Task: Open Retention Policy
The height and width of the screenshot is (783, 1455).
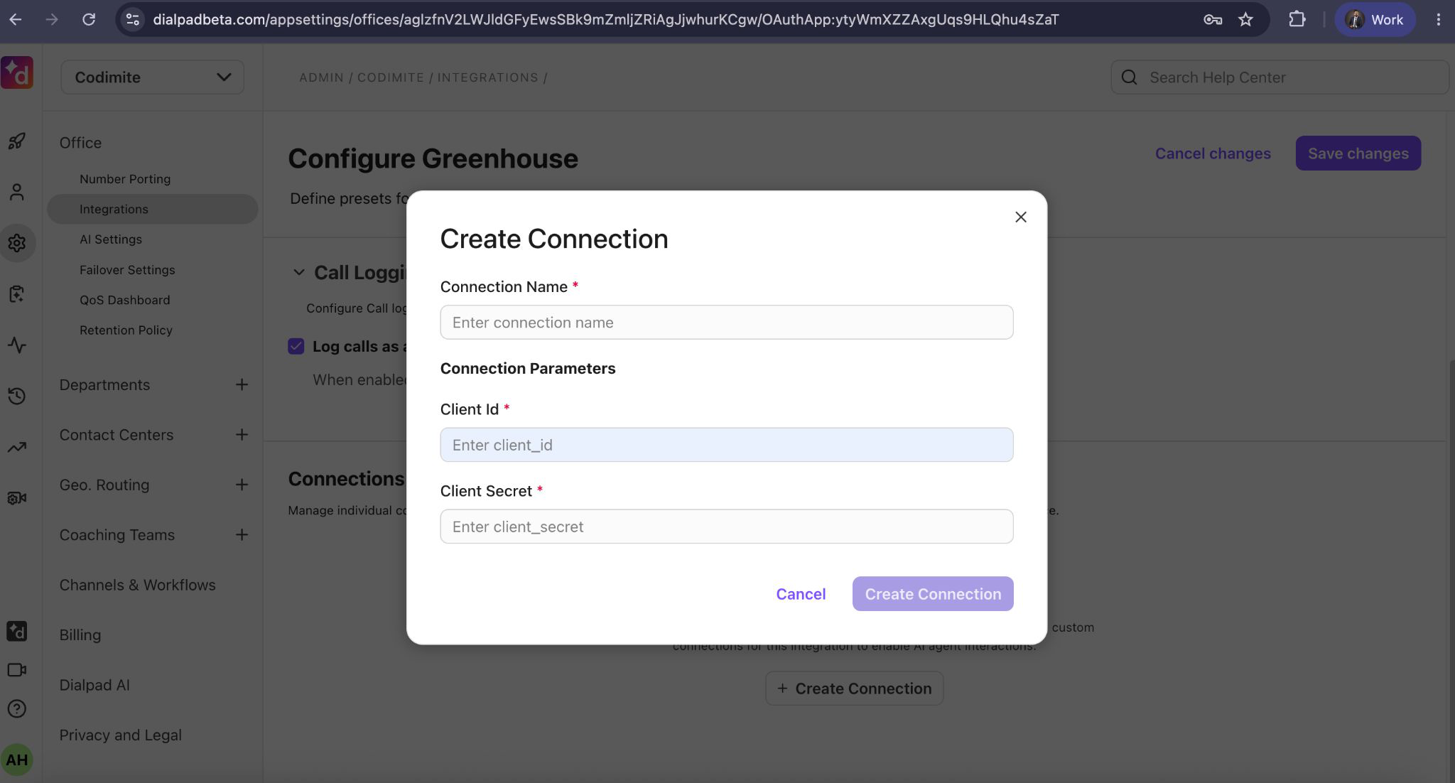Action: pos(126,330)
